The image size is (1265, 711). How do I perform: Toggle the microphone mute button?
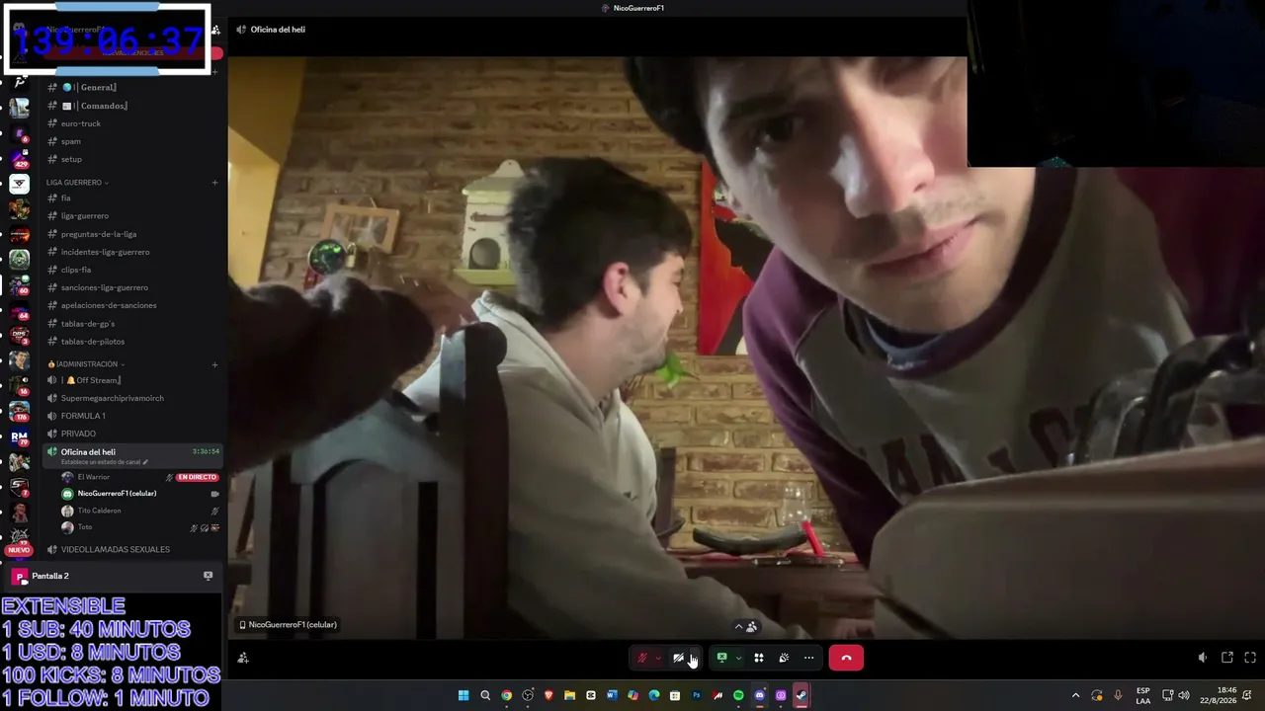[642, 658]
